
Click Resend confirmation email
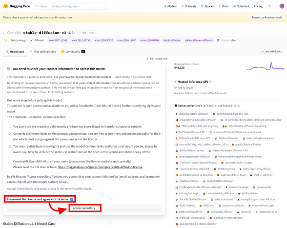click(266, 17)
